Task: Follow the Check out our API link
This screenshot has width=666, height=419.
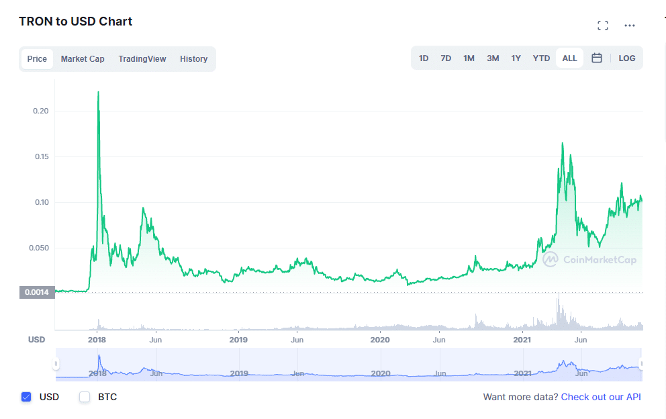Action: [x=601, y=397]
